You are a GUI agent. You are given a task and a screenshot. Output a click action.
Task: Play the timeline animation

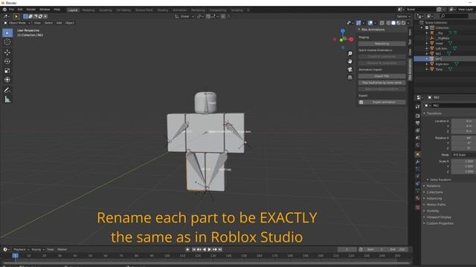click(210, 249)
